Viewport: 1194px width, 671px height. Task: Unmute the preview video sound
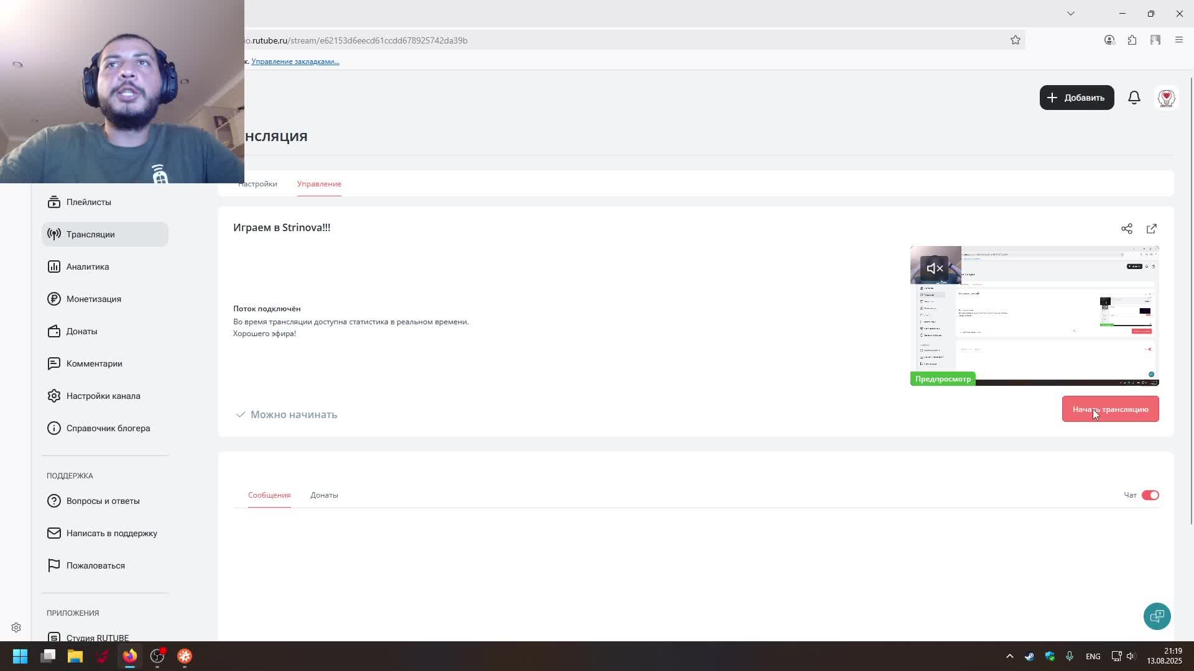[935, 268]
